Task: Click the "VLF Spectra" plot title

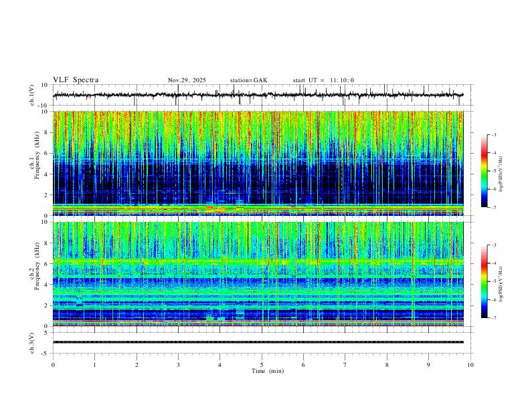Action: (x=76, y=80)
